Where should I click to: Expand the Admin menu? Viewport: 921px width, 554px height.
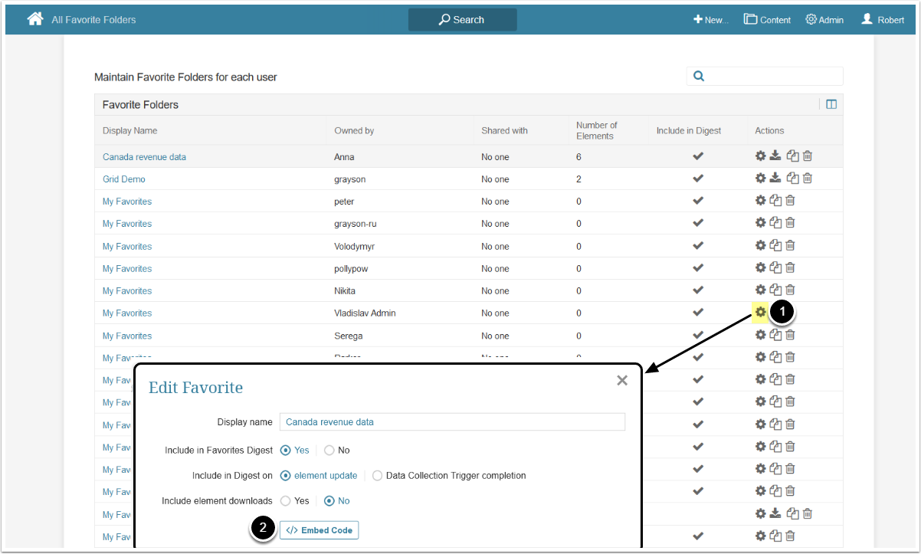point(824,20)
